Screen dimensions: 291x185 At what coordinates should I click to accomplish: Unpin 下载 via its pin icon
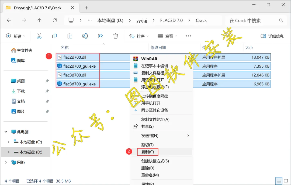47,91
